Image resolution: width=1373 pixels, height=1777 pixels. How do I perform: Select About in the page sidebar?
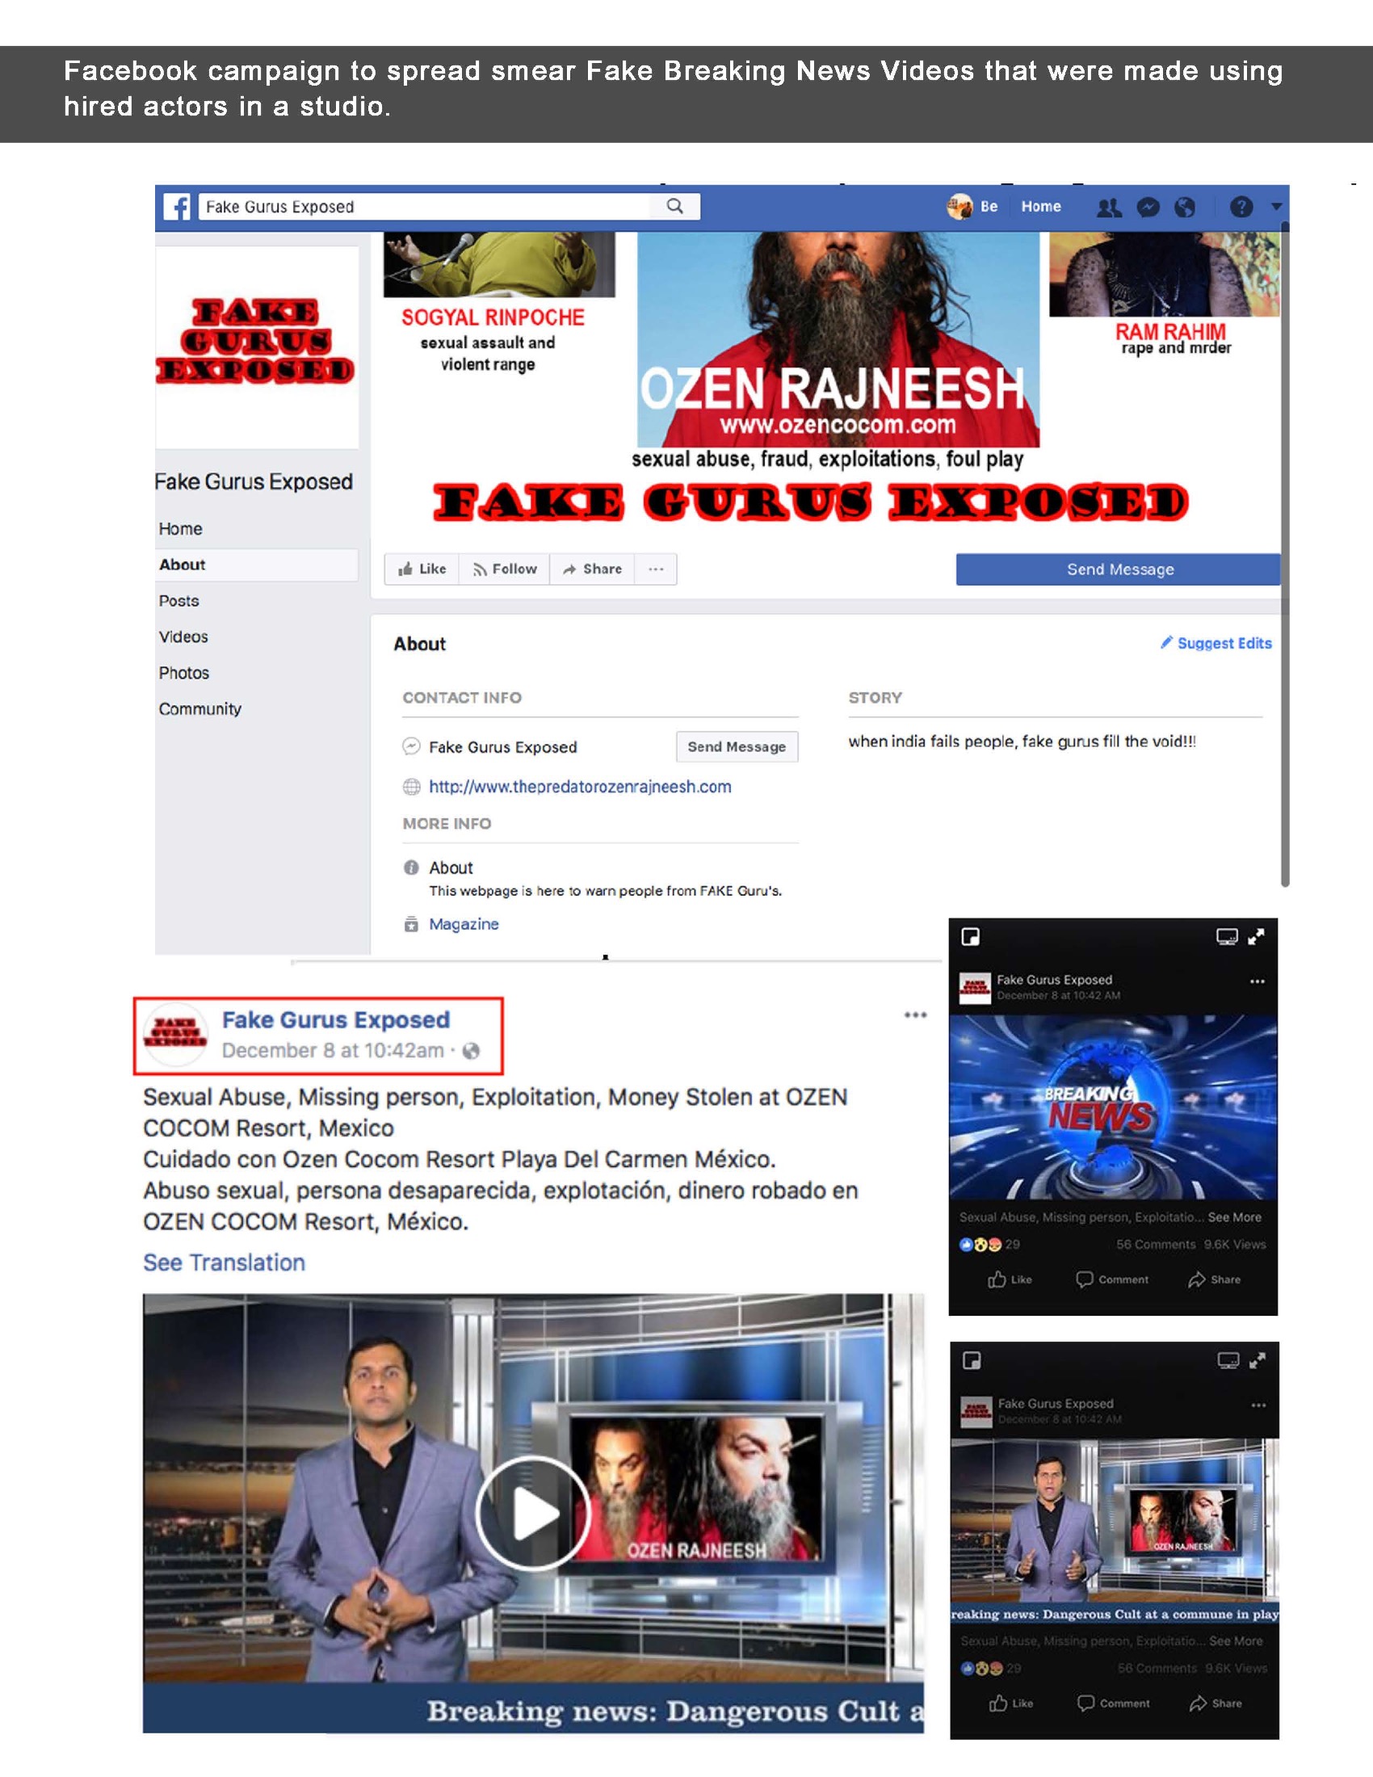pos(256,565)
